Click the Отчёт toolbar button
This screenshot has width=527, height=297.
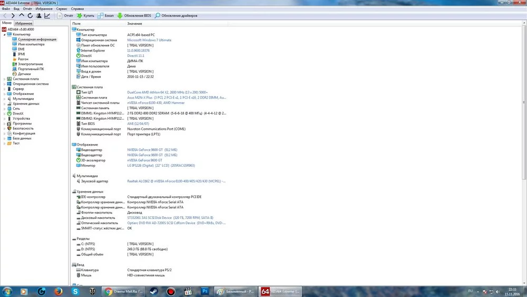click(x=65, y=16)
